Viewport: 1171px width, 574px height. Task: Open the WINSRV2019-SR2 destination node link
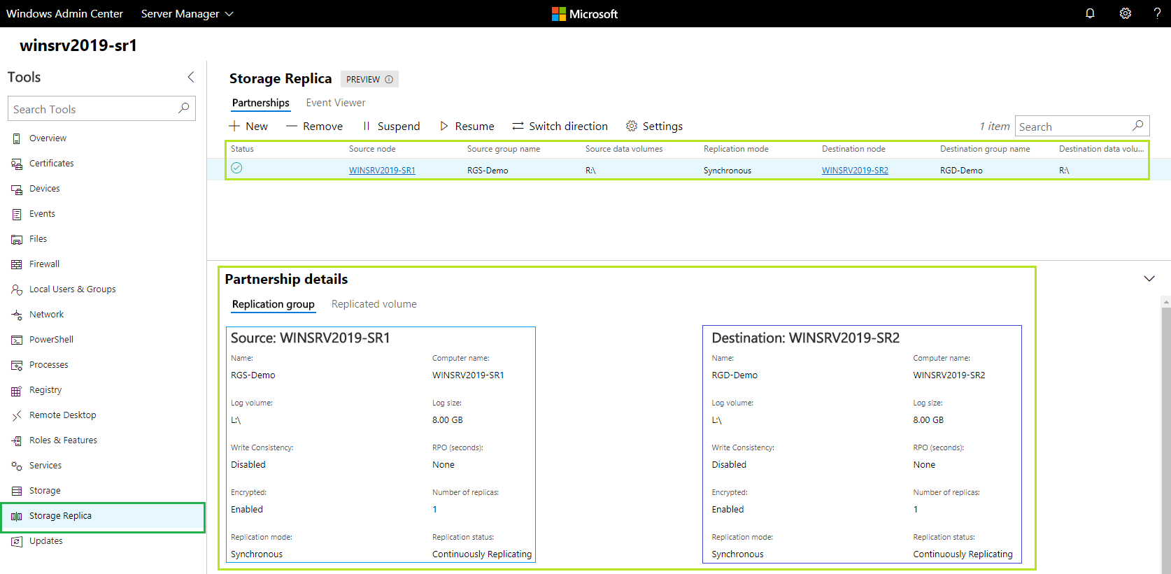click(855, 171)
